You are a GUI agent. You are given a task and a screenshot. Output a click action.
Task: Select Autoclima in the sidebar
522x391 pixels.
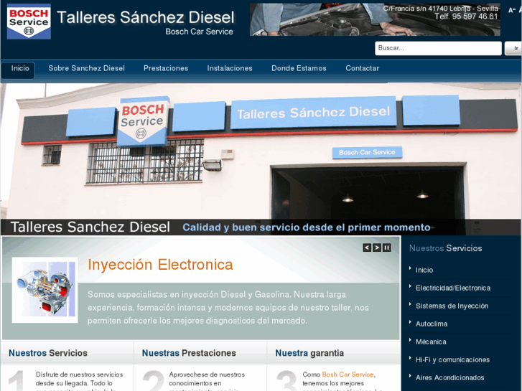point(432,324)
